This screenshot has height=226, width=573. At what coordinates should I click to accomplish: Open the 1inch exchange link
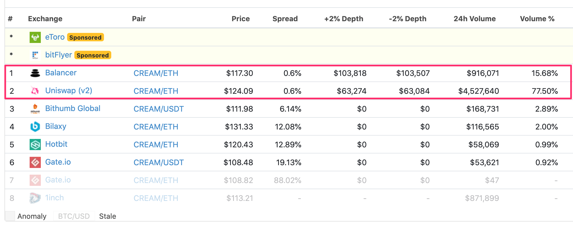pos(55,198)
